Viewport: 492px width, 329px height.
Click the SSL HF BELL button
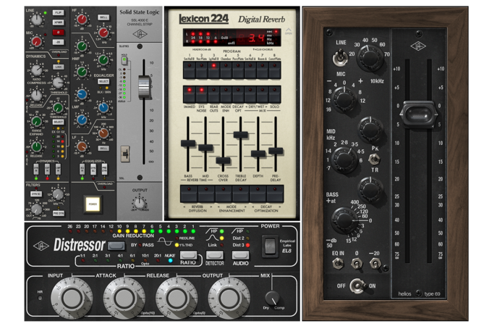point(103,17)
